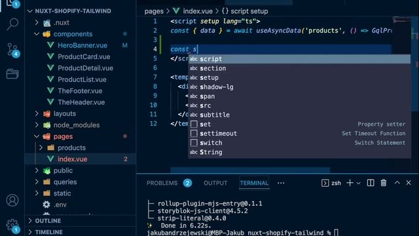Switch to the PROBLEMS tab
Viewport: 419px width, 236px height.
pos(162,183)
